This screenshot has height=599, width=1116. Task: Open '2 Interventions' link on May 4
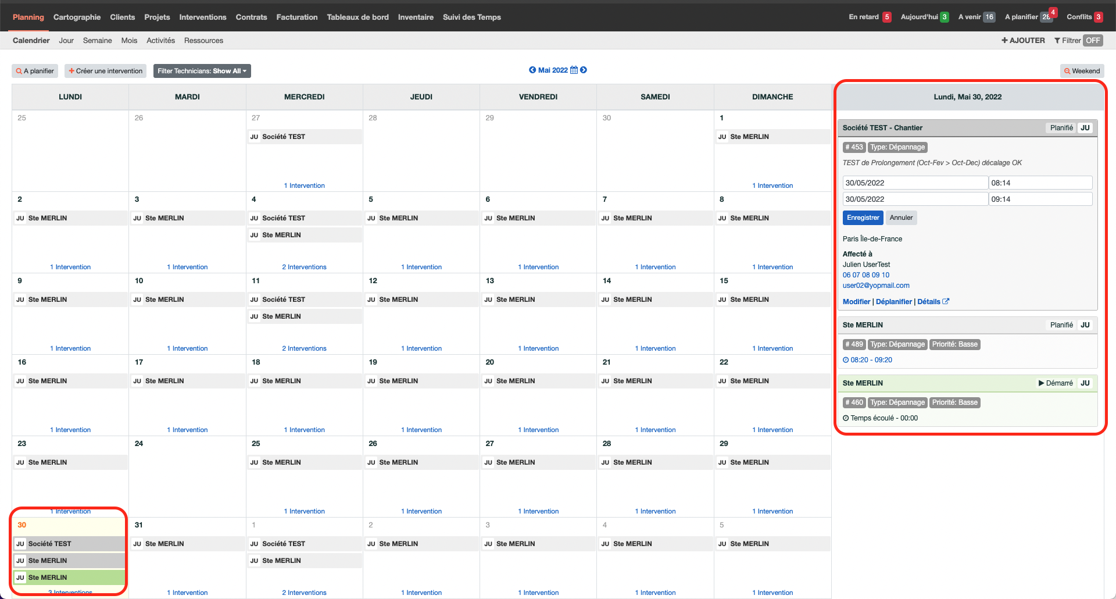pyautogui.click(x=304, y=267)
